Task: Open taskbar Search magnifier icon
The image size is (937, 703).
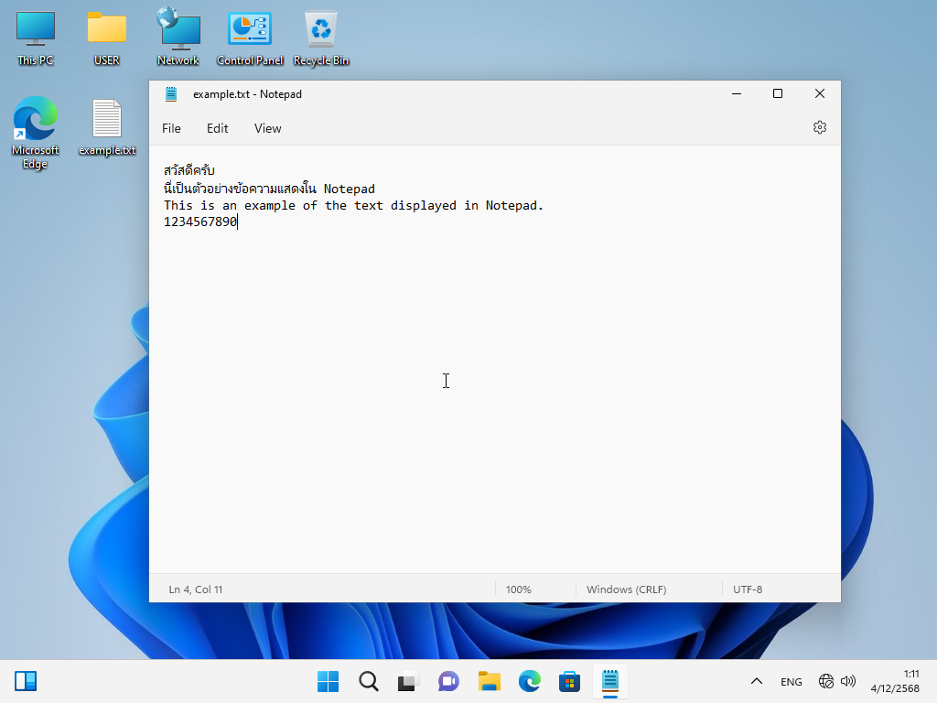Action: [368, 681]
